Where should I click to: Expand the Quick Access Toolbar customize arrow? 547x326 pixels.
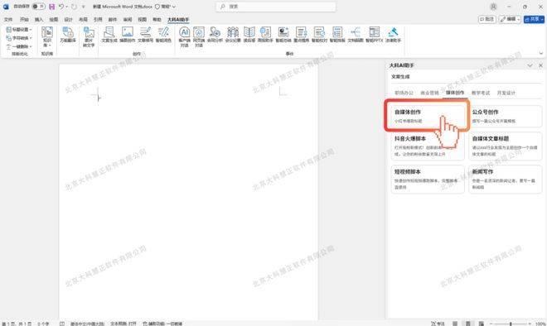click(x=83, y=7)
